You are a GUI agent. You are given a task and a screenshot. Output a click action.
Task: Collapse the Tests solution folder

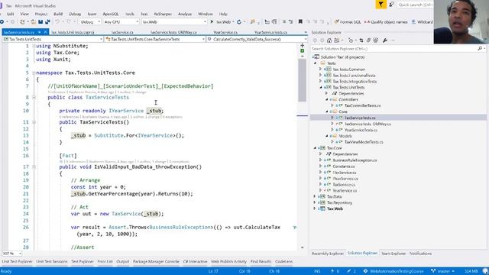[x=316, y=63]
